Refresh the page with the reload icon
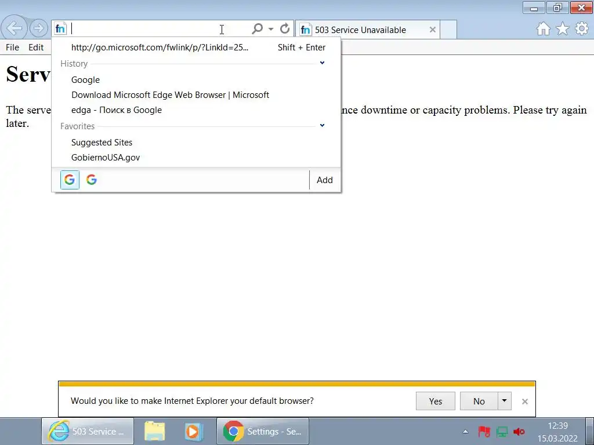The width and height of the screenshot is (594, 445). click(x=285, y=28)
